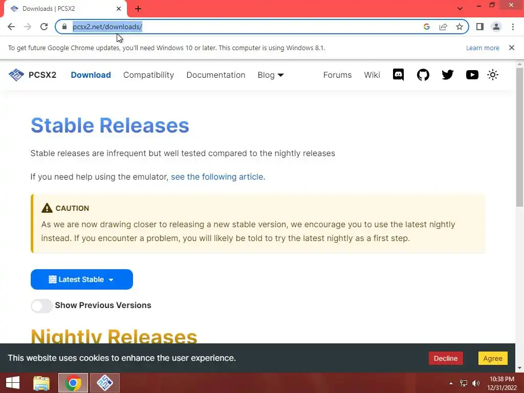Screen dimensions: 524x393
Task: Open Chrome side panel icon
Action: click(x=480, y=27)
